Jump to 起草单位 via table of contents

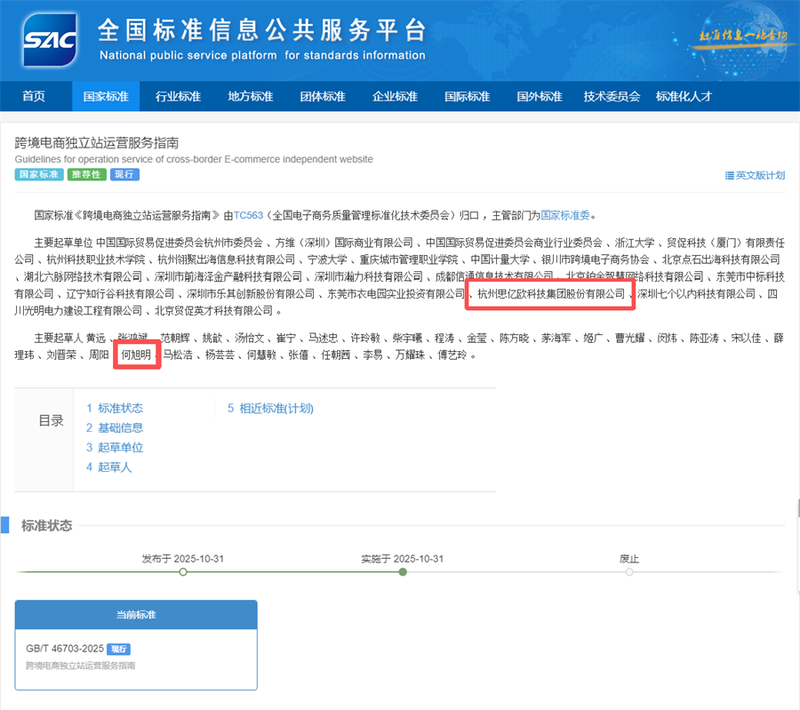[x=116, y=447]
